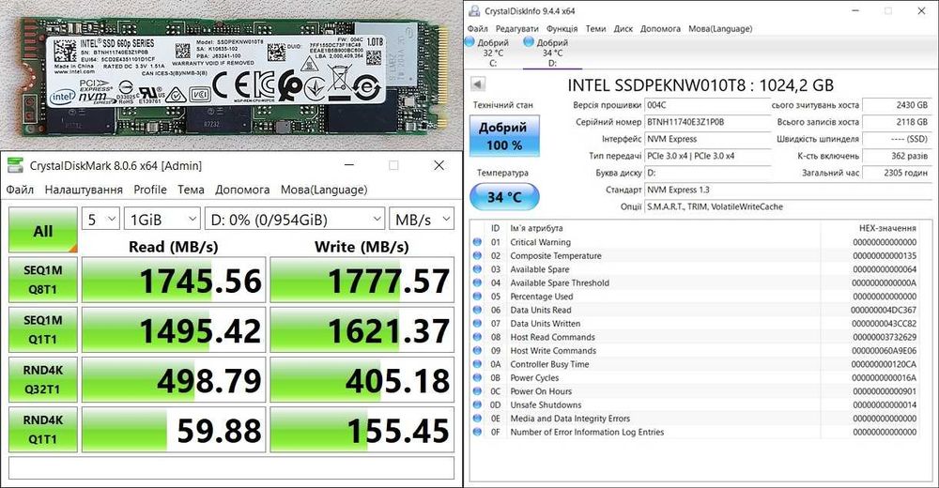The height and width of the screenshot is (488, 939).
Task: Select drive C: status indicator at 32 °C
Action: (488, 53)
